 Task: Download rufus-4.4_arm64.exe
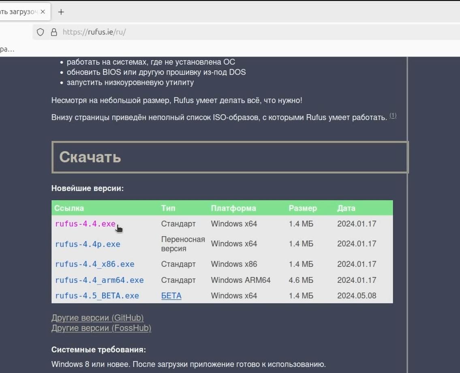99,280
